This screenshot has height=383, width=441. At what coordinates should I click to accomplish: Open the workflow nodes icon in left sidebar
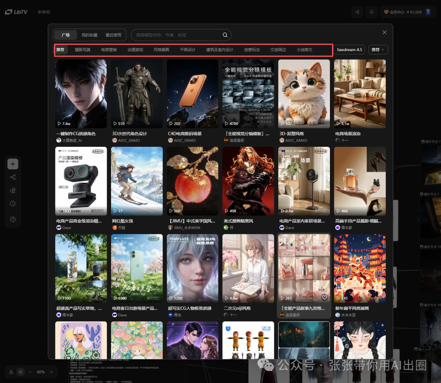13,177
